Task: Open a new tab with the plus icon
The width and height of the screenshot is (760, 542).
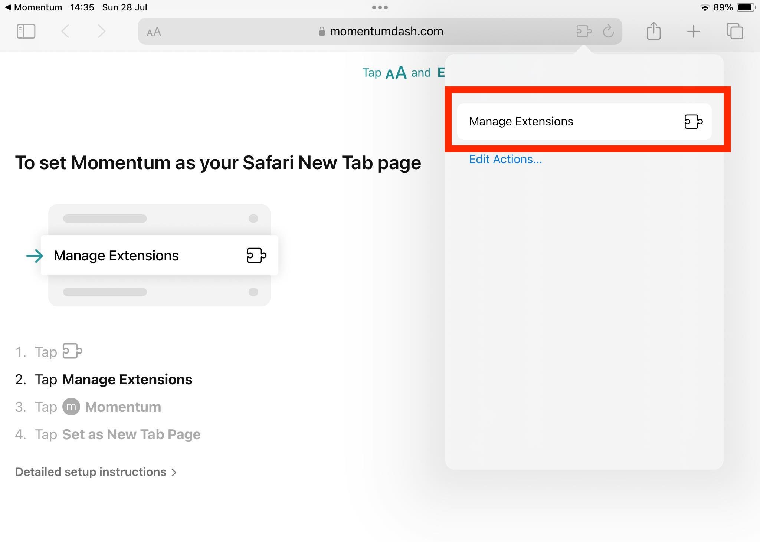Action: [x=694, y=31]
